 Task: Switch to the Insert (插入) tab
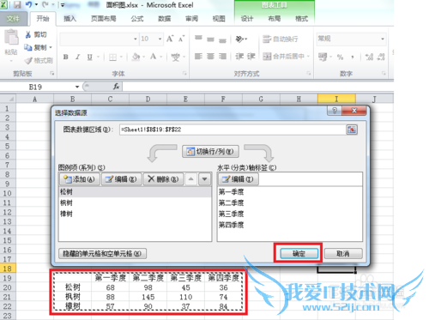pyautogui.click(x=69, y=19)
